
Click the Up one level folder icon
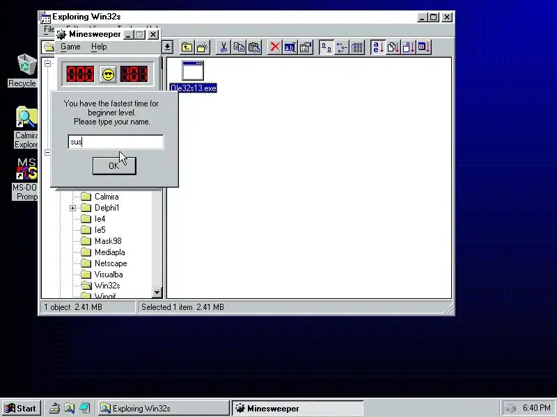click(187, 47)
